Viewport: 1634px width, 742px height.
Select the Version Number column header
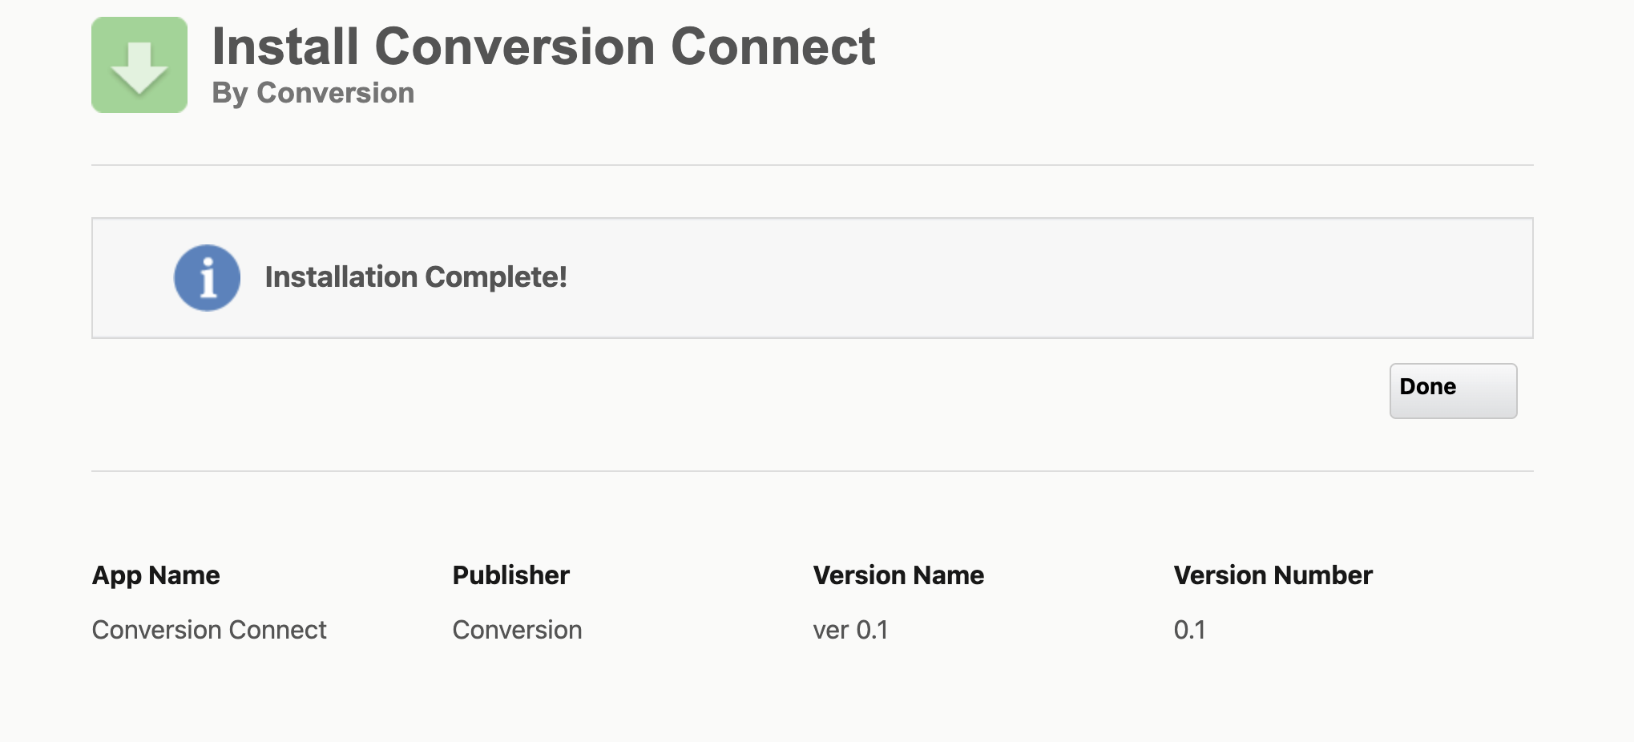coord(1272,575)
